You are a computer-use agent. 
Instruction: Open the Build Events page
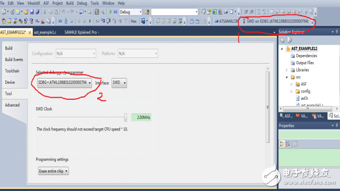pos(14,59)
